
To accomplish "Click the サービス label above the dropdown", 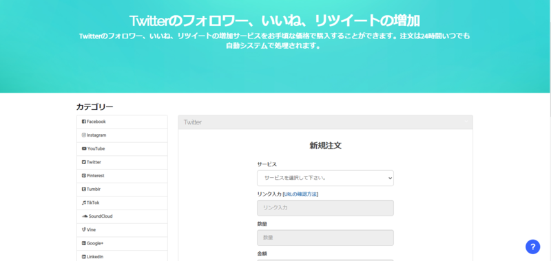I will pos(267,164).
